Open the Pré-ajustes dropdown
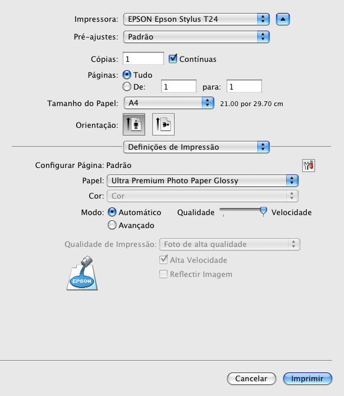344x396 pixels. [x=196, y=37]
